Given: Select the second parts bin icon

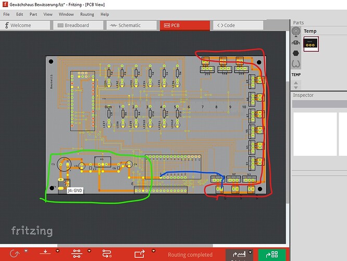Looking at the screenshot, I should click(x=296, y=43).
